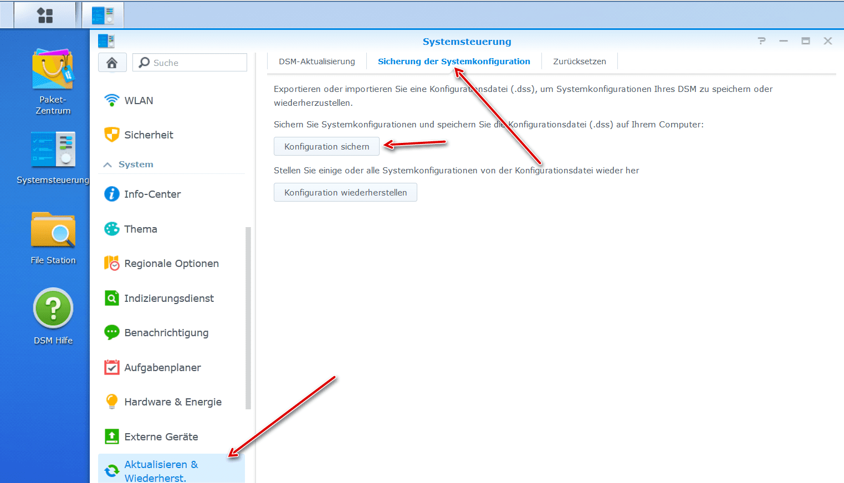Viewport: 844px width, 483px height.
Task: Collapse the System section
Action: [108, 165]
